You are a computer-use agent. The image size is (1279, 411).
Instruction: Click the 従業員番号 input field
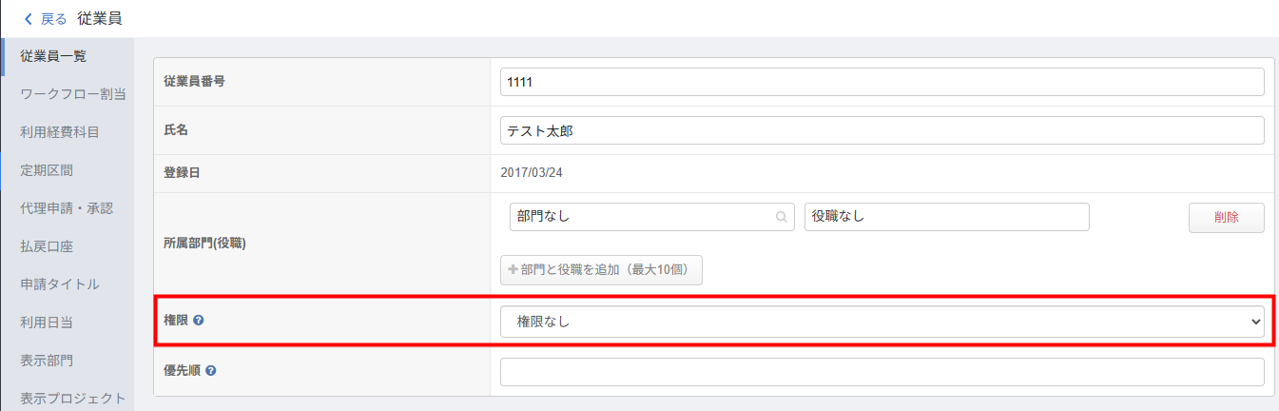point(882,82)
